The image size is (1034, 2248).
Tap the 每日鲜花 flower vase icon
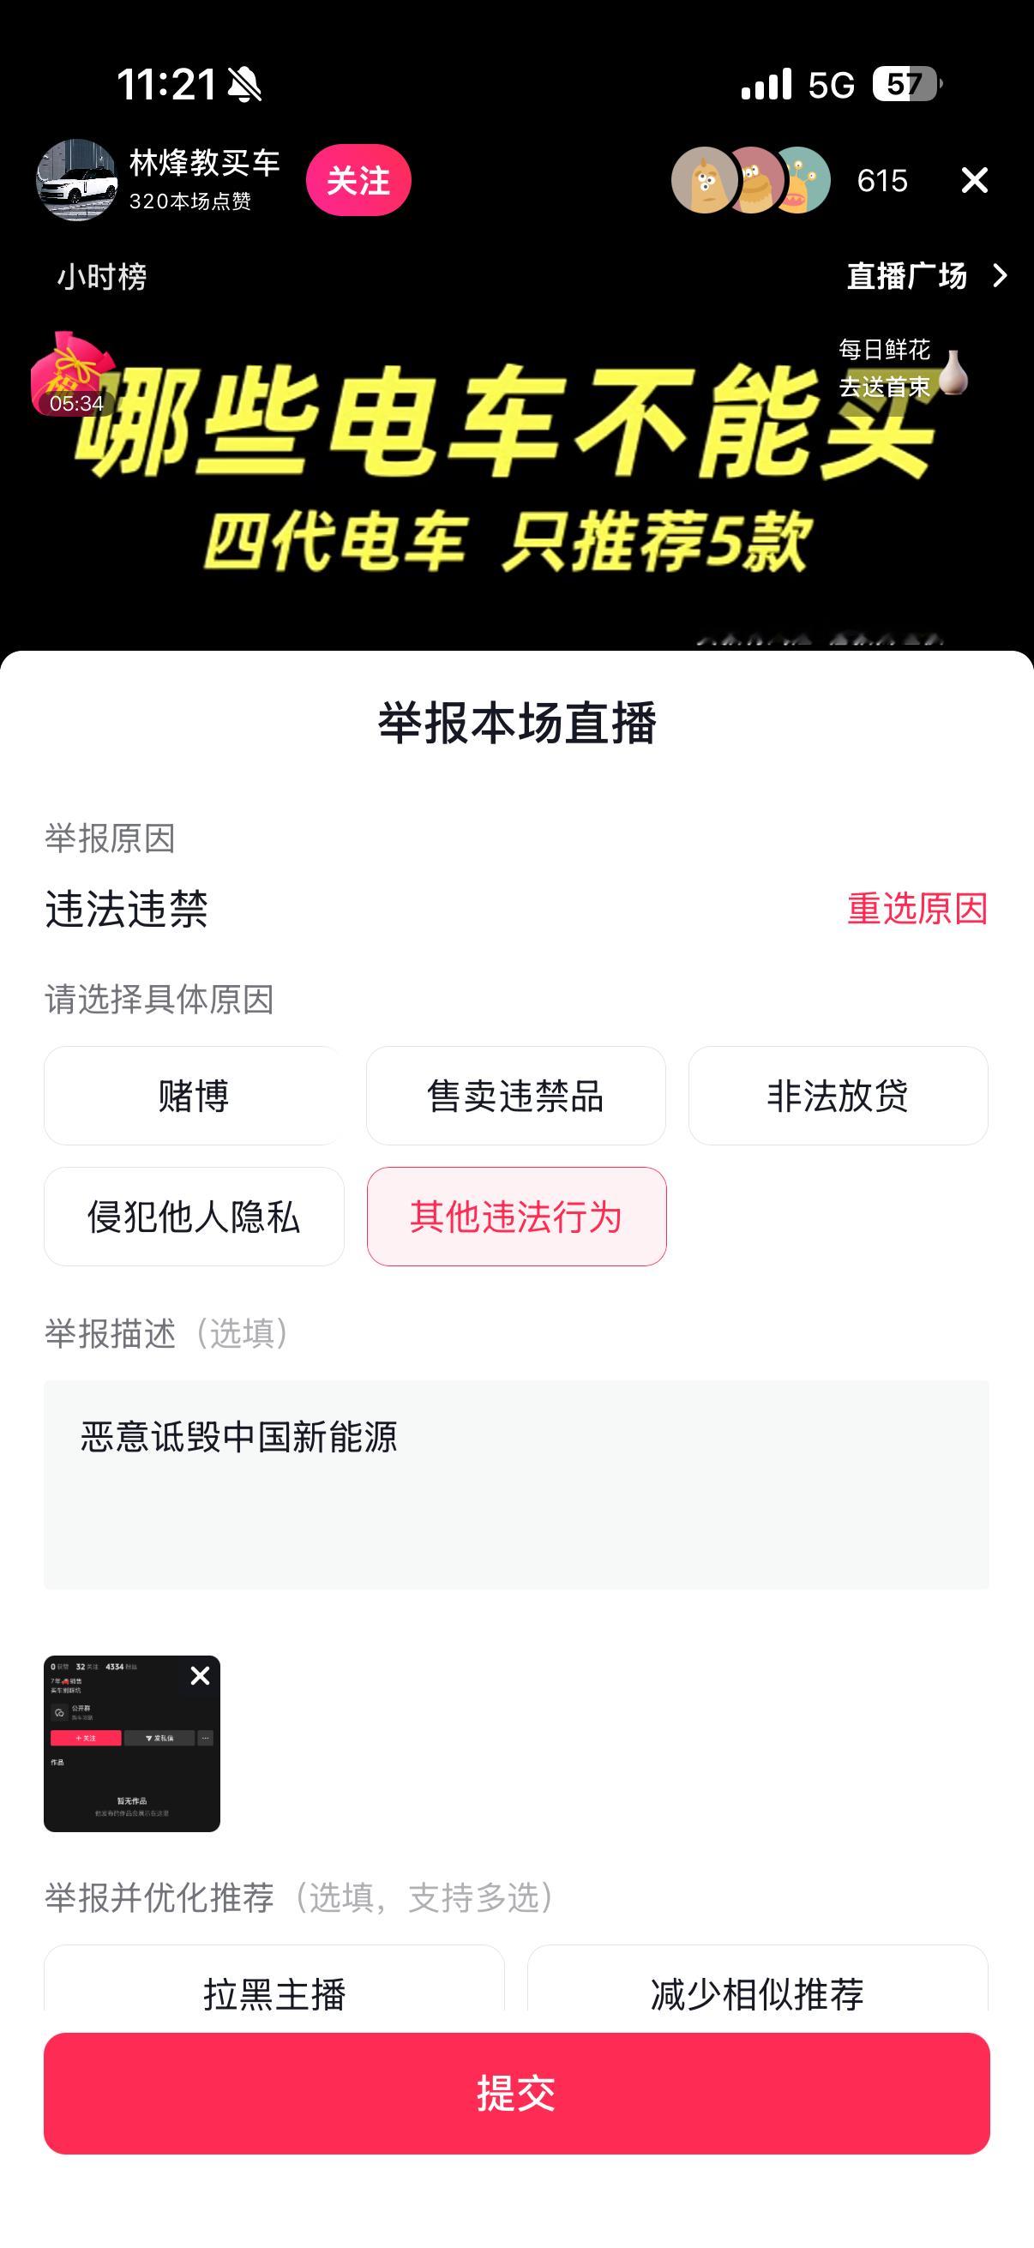pyautogui.click(x=953, y=373)
